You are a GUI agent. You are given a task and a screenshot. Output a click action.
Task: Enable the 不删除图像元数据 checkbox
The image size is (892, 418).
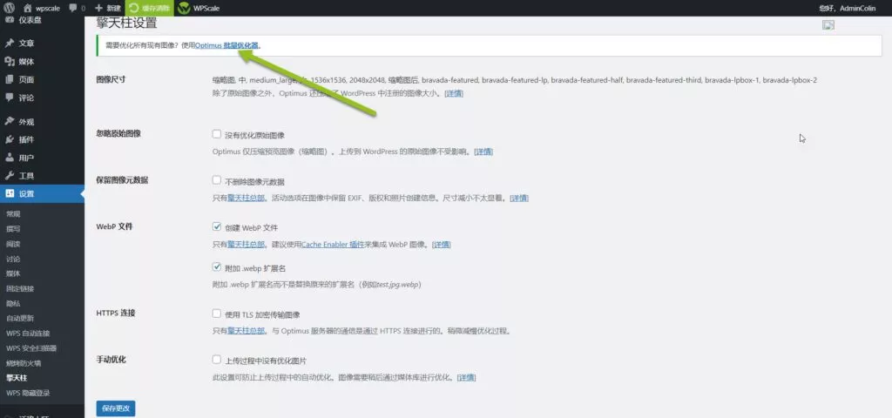(216, 180)
